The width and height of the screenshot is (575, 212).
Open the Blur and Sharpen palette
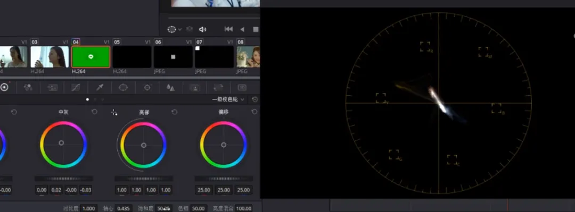point(170,88)
